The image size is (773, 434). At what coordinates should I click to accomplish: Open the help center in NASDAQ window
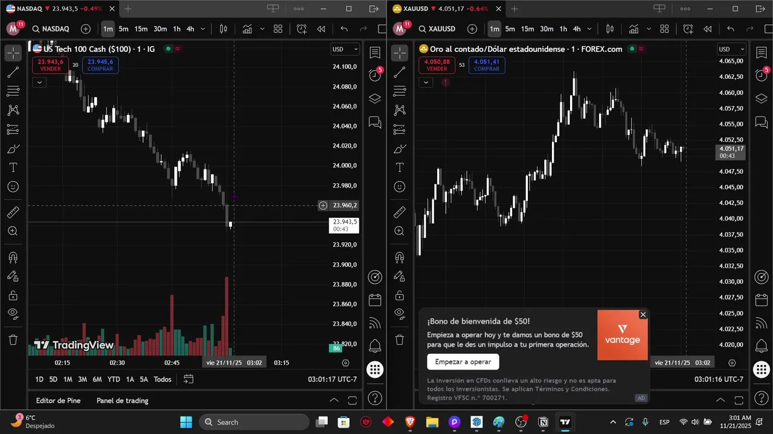(375, 398)
